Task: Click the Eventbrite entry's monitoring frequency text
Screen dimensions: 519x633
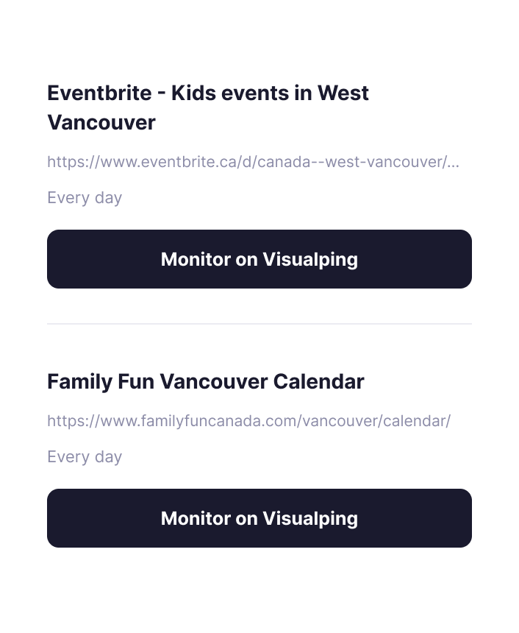Action: click(85, 197)
